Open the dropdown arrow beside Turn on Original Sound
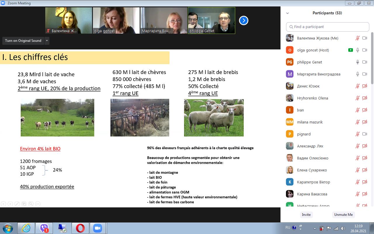The height and width of the screenshot is (234, 374). [x=47, y=41]
